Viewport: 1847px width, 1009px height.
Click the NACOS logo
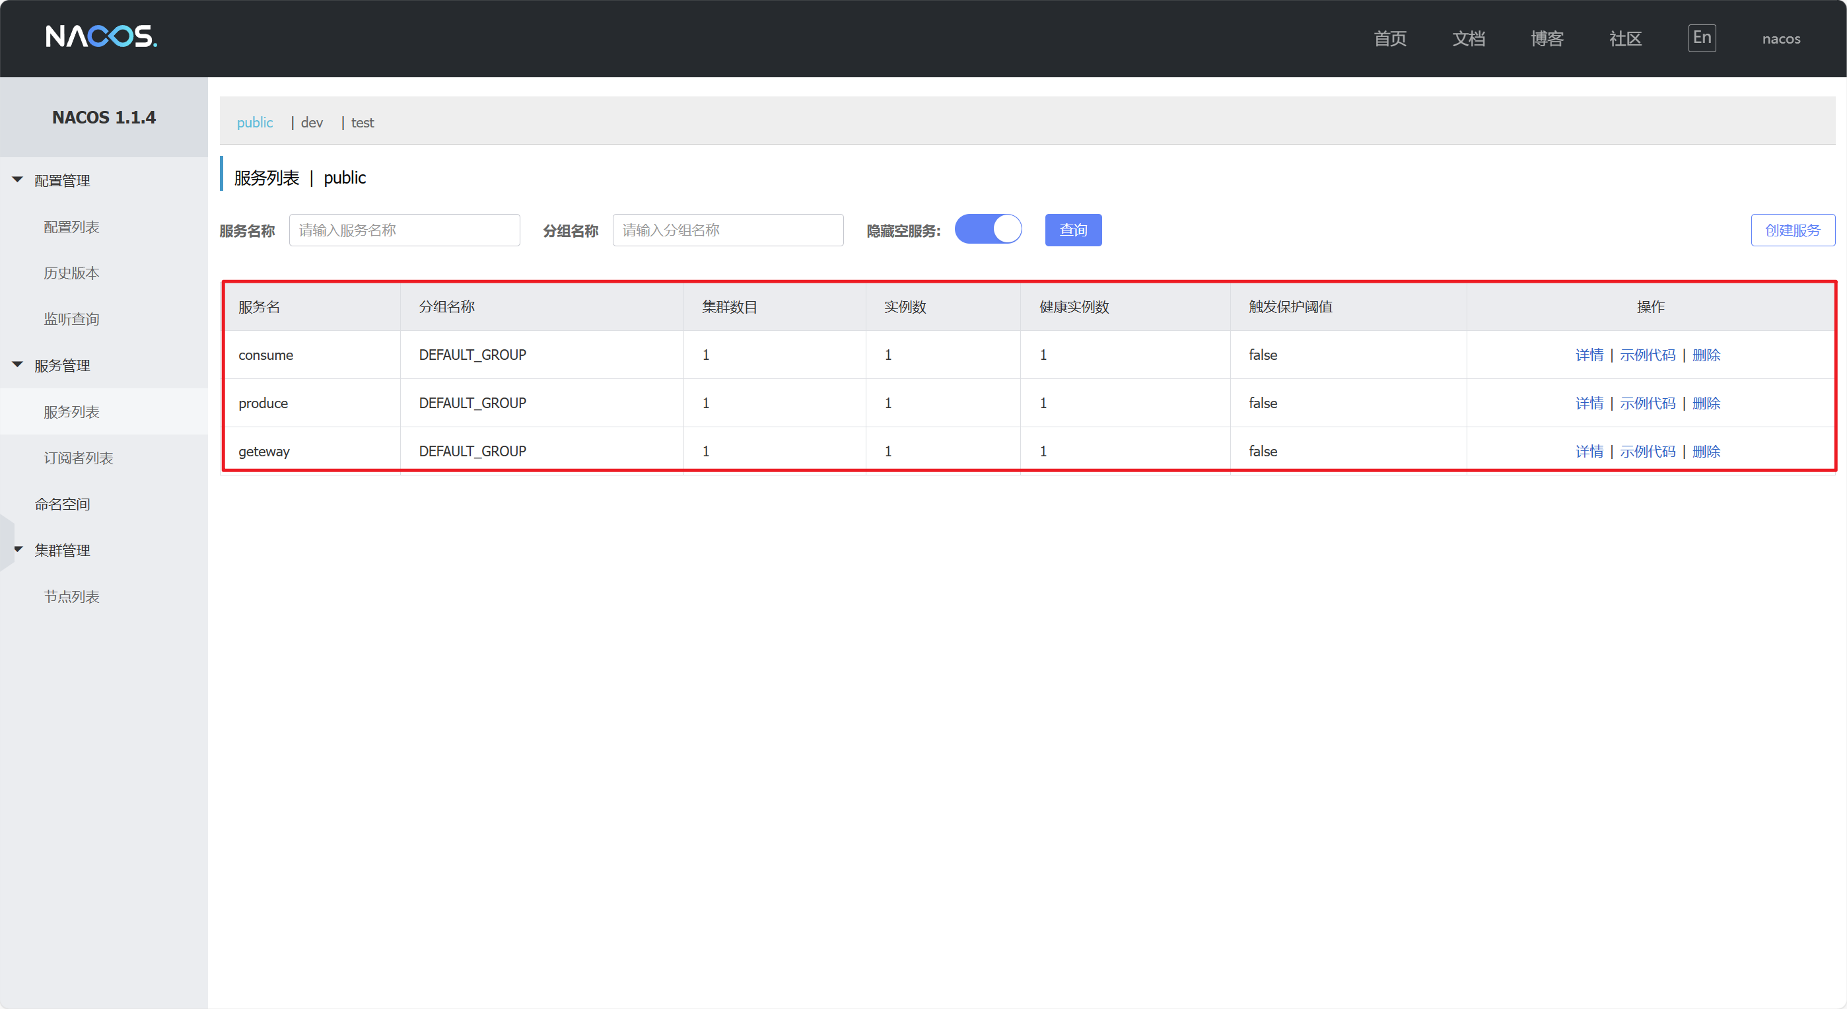pyautogui.click(x=101, y=36)
